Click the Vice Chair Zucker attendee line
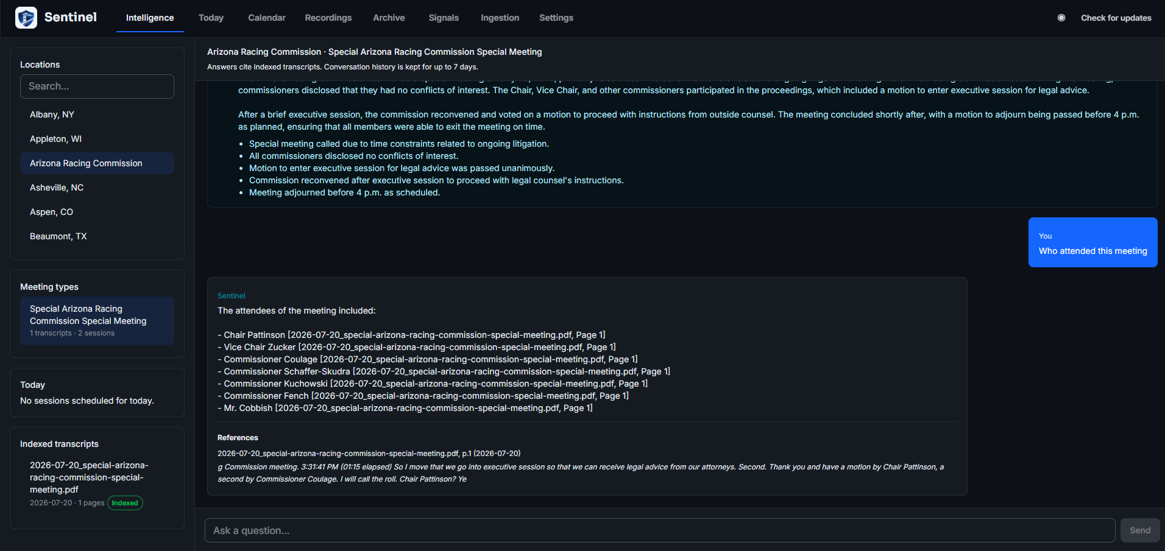This screenshot has width=1165, height=551. pos(417,347)
